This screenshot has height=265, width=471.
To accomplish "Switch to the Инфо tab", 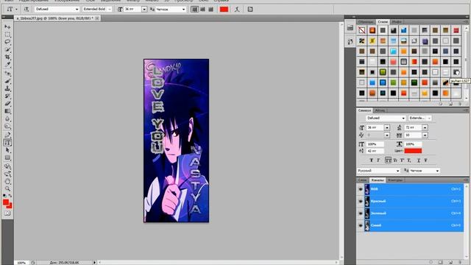I will point(397,22).
